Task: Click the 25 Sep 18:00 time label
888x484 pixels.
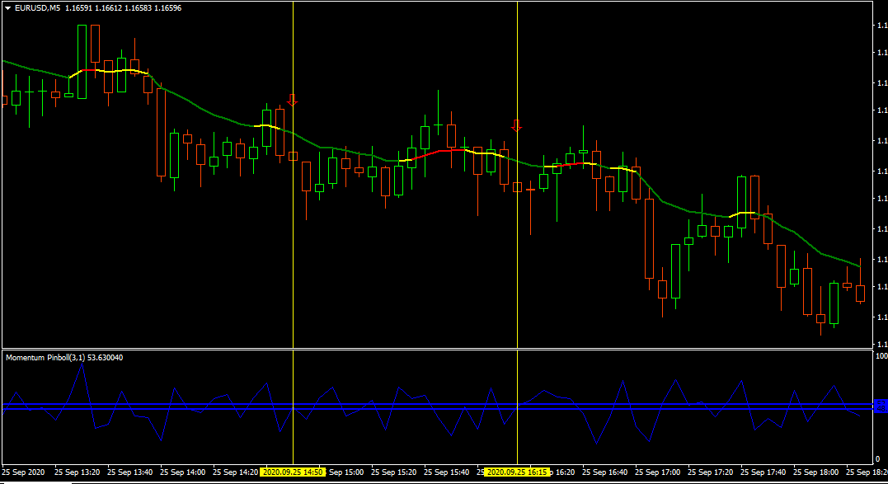Action: [816, 472]
